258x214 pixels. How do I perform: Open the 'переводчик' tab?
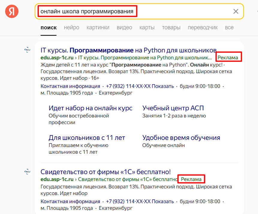coord(203,28)
